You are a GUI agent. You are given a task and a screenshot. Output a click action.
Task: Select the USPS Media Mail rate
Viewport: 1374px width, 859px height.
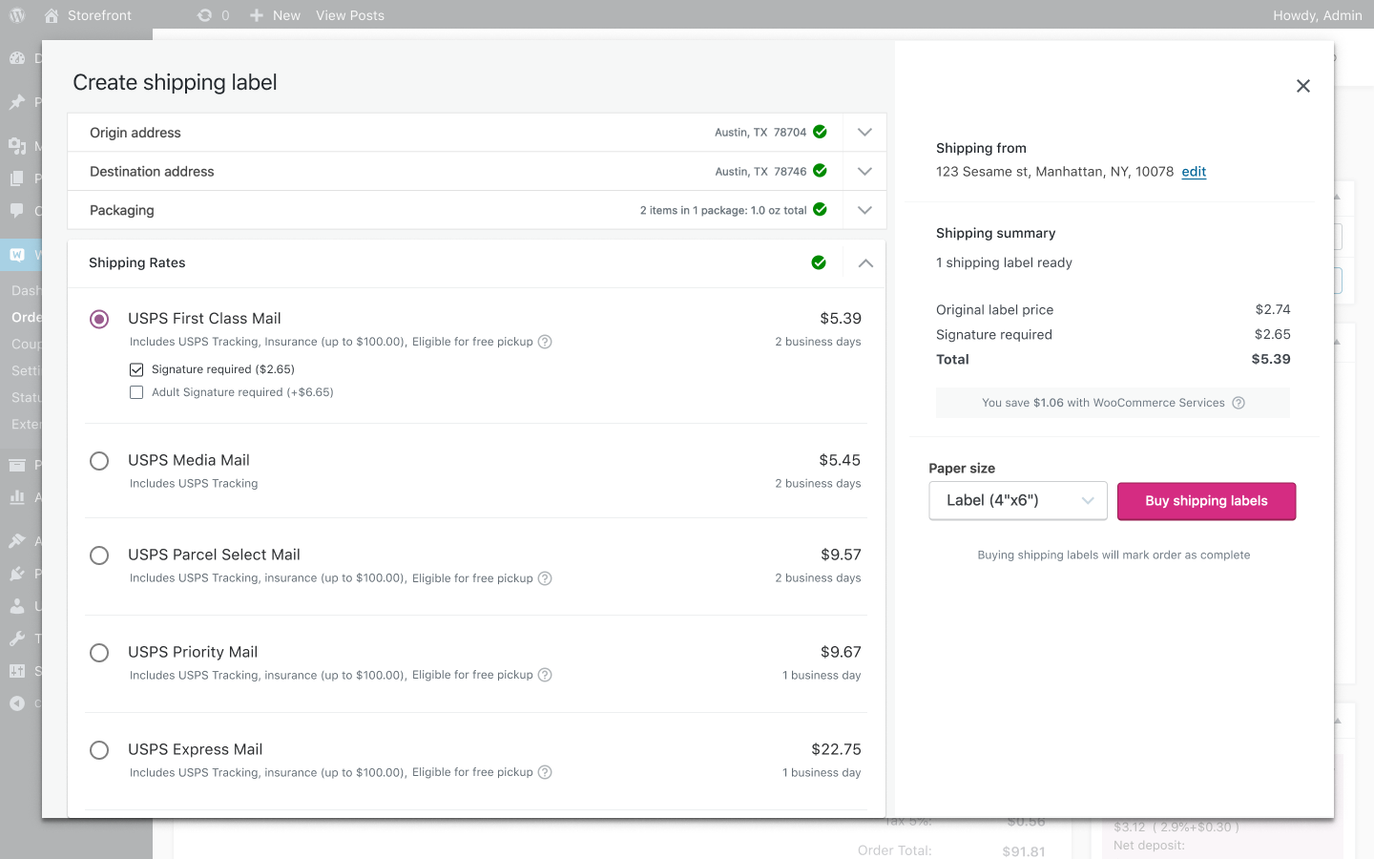[x=99, y=461]
